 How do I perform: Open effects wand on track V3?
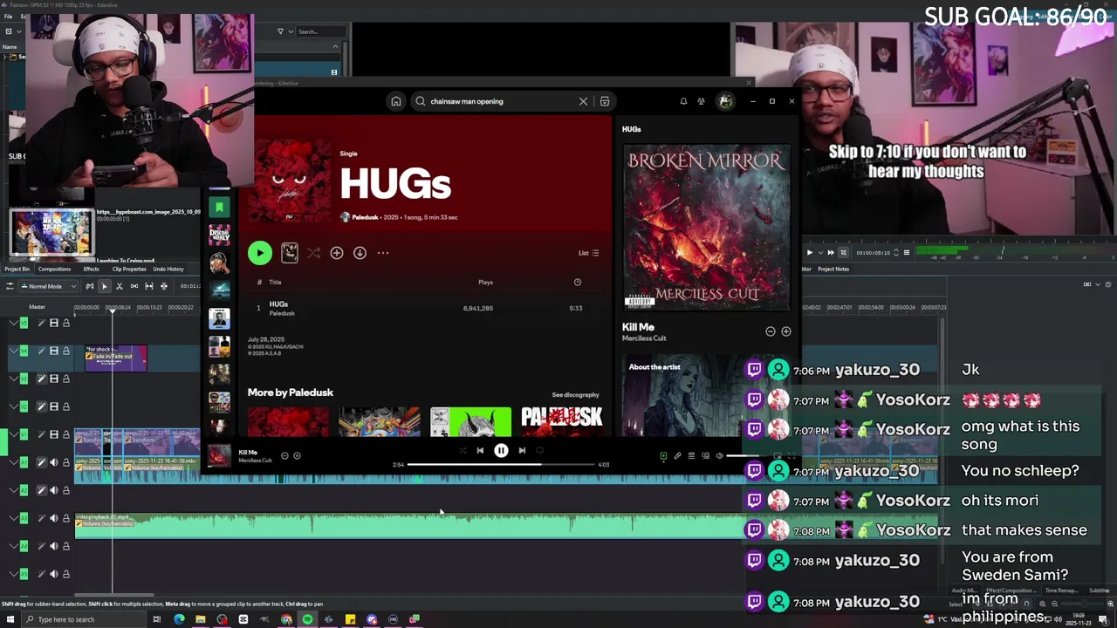click(x=41, y=379)
